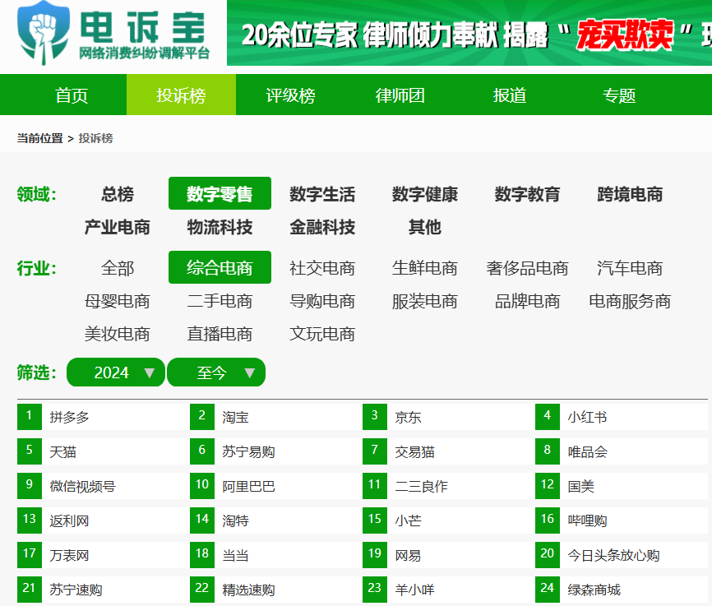The width and height of the screenshot is (712, 606).
Task: Open the rank 22 精选速购 entry
Action: click(x=275, y=590)
